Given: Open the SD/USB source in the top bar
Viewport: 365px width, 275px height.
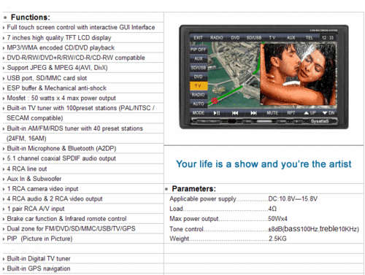Looking at the screenshot, I should tap(254, 38).
